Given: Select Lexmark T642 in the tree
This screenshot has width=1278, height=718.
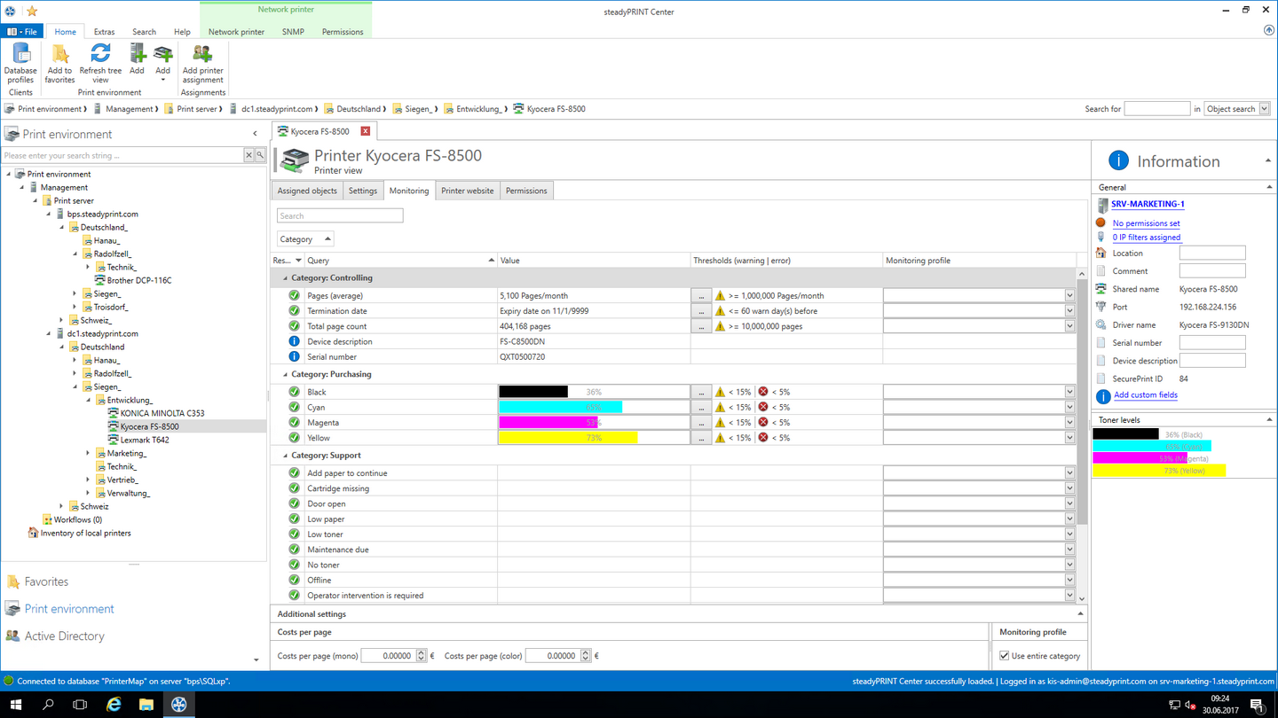Looking at the screenshot, I should [x=145, y=440].
